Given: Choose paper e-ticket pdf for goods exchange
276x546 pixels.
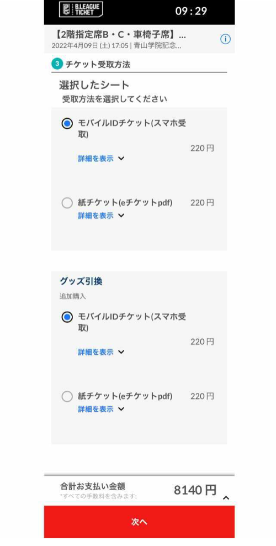Looking at the screenshot, I should tap(67, 396).
